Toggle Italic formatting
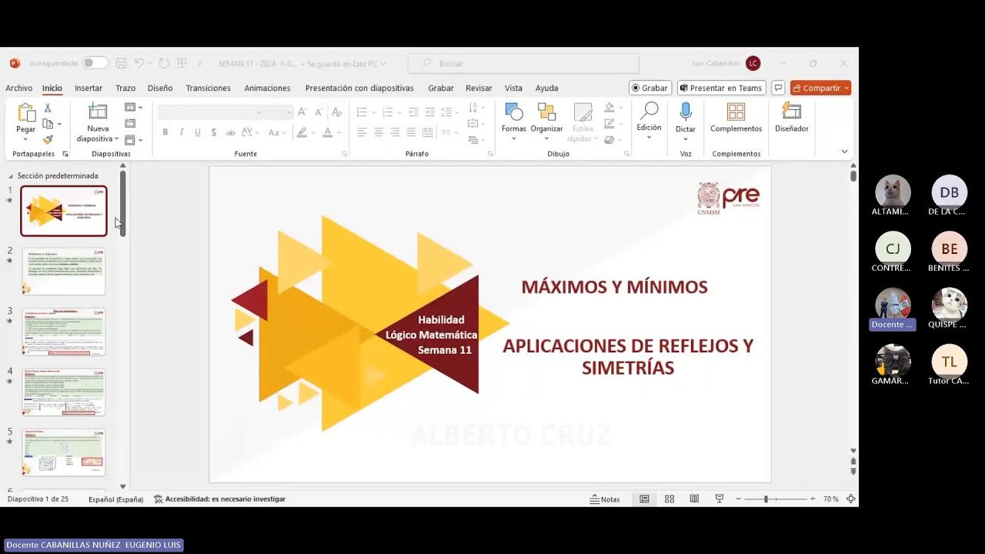The height and width of the screenshot is (554, 985). 182,132
